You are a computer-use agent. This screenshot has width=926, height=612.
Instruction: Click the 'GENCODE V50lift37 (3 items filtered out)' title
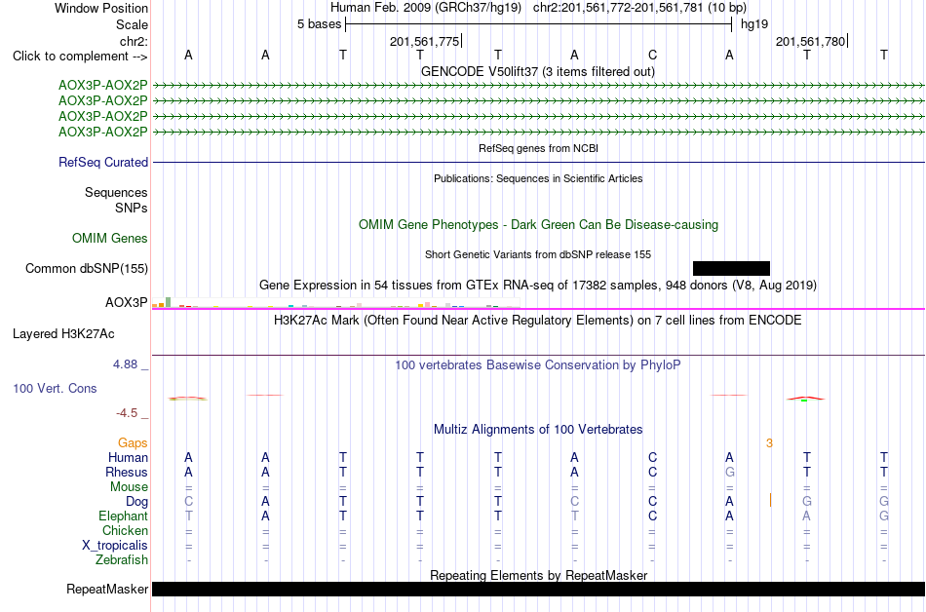537,72
